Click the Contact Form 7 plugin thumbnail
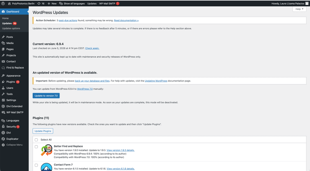This screenshot has height=171, width=310. point(46,167)
